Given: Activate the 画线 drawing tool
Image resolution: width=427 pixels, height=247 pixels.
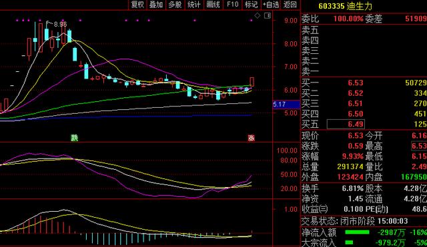Looking at the screenshot, I should coord(213,5).
